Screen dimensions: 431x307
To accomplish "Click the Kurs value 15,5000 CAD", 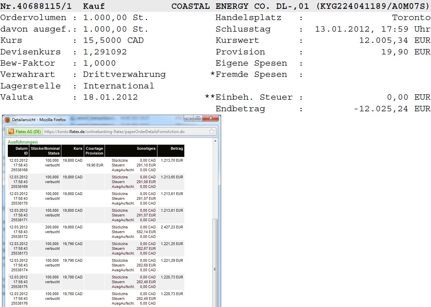I will click(x=113, y=40).
